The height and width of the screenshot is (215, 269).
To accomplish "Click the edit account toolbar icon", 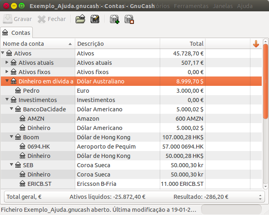I will (x=95, y=19).
